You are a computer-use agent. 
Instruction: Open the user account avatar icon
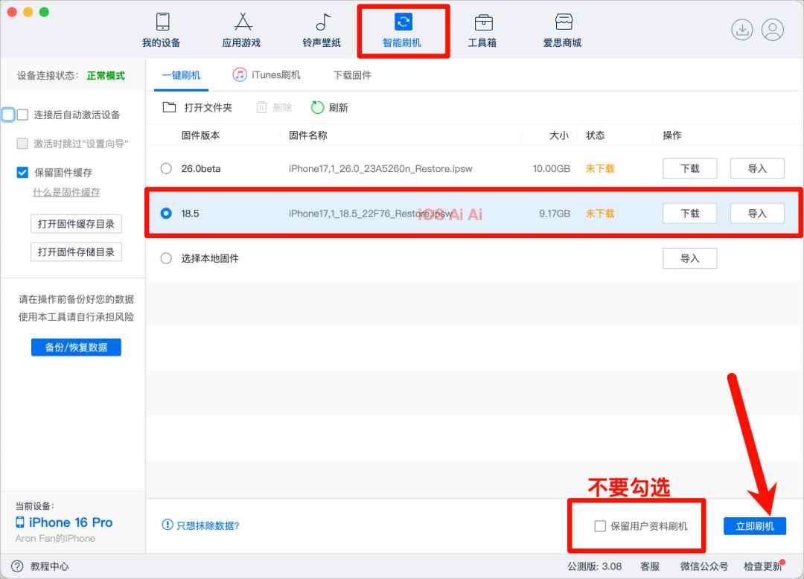[772, 30]
